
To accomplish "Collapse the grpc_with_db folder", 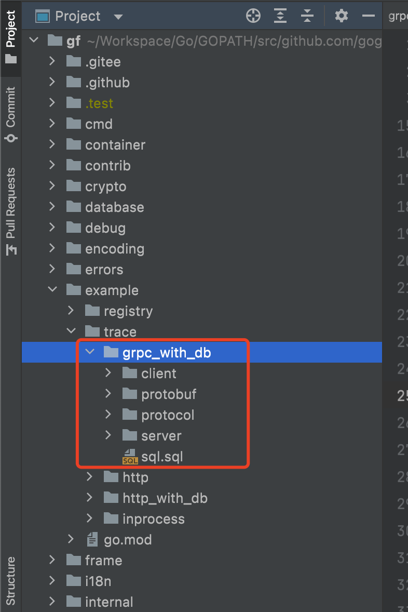I will click(x=90, y=353).
